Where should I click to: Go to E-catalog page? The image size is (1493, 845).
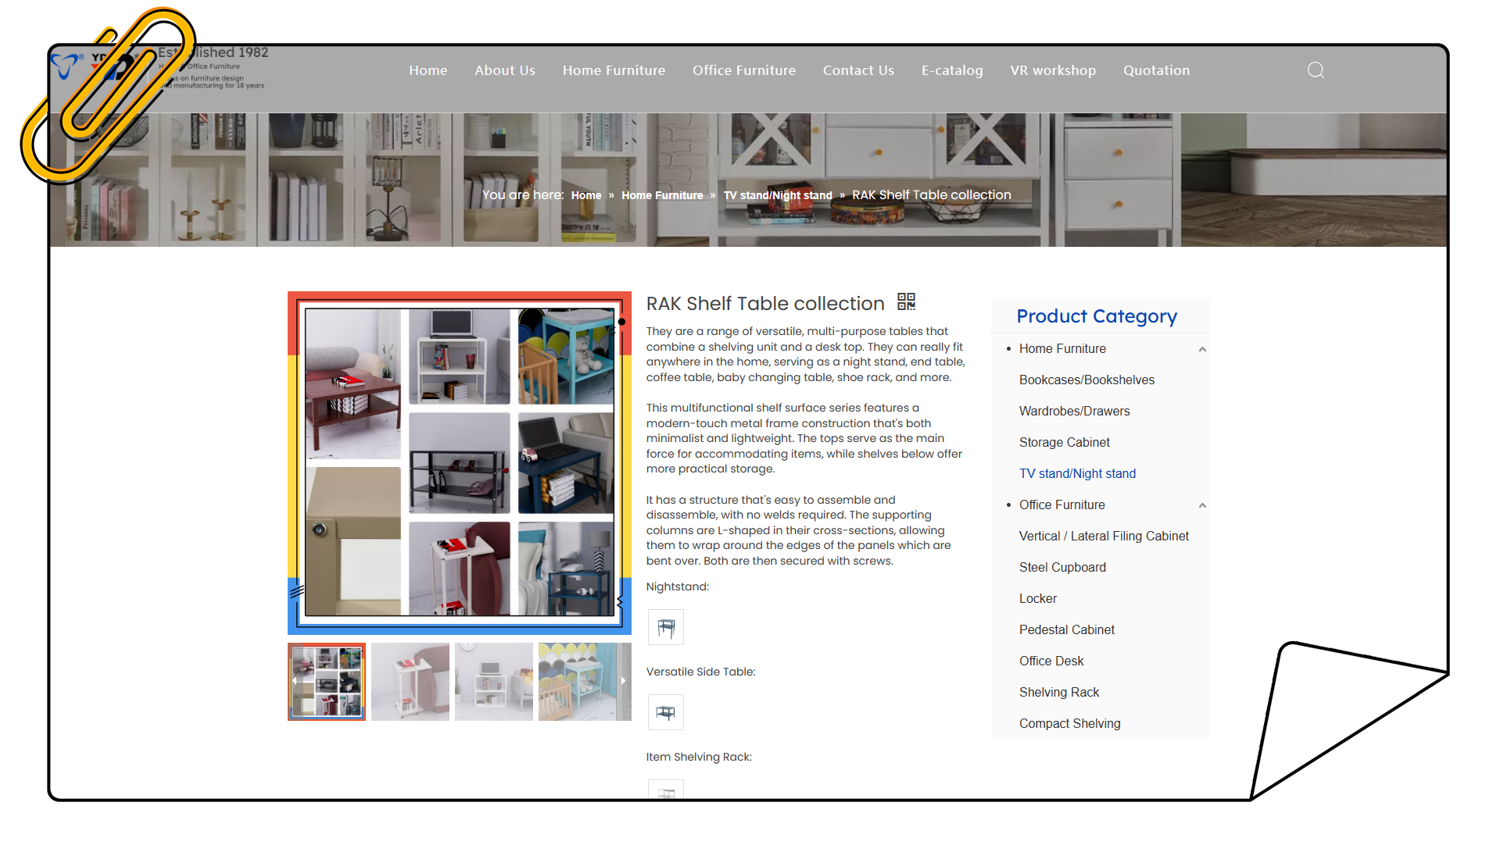(x=951, y=70)
